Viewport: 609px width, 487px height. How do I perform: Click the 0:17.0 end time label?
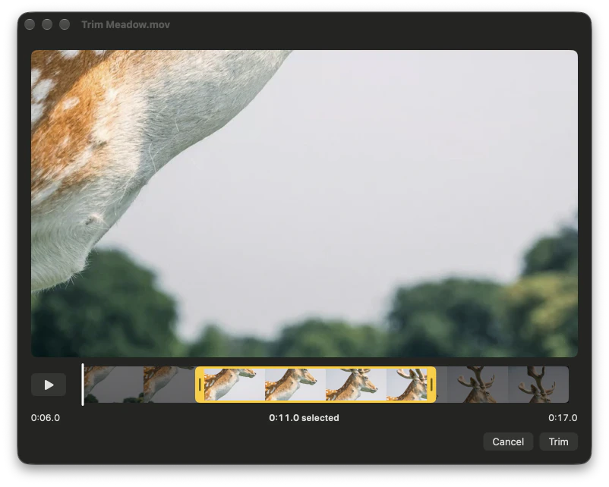563,417
